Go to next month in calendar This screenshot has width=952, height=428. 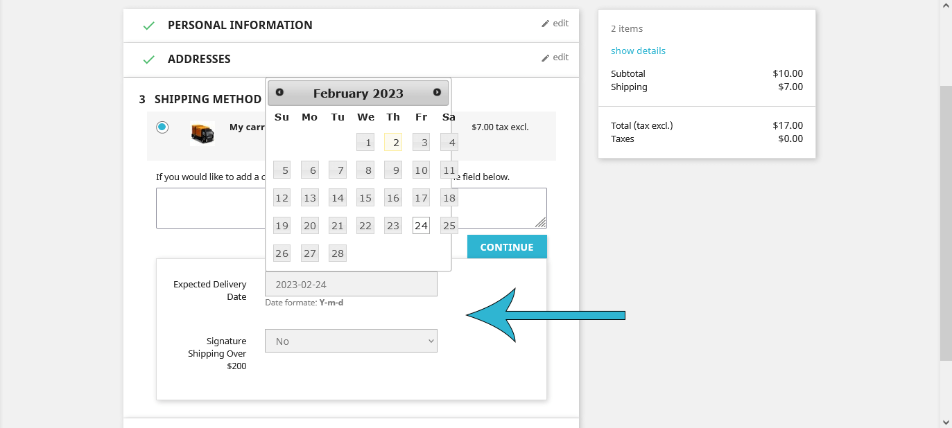[x=437, y=92]
